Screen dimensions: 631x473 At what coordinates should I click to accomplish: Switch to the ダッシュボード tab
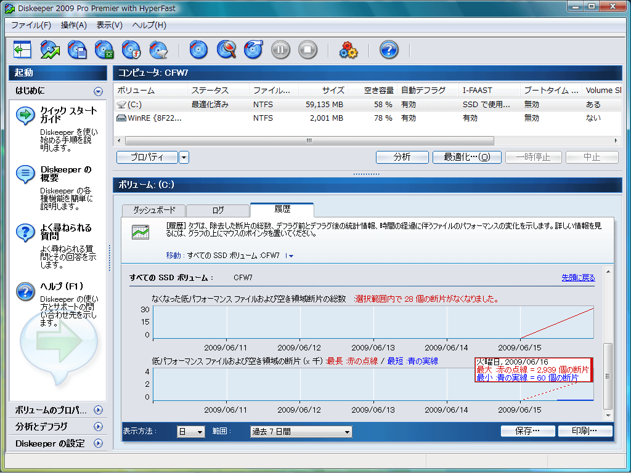153,211
